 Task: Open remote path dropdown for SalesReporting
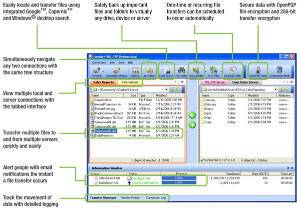pyautogui.click(x=275, y=89)
